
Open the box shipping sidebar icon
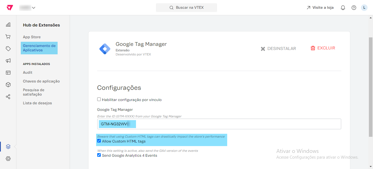8,85
